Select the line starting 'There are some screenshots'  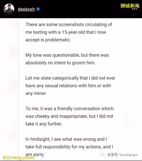[69, 25]
